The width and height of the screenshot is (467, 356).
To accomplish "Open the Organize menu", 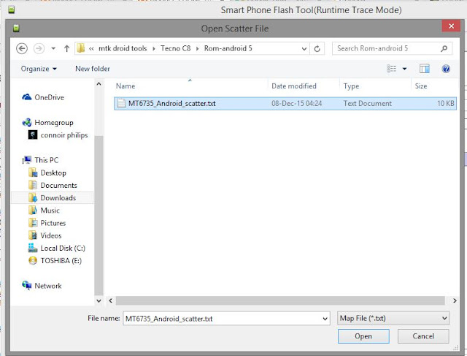I will tap(39, 69).
